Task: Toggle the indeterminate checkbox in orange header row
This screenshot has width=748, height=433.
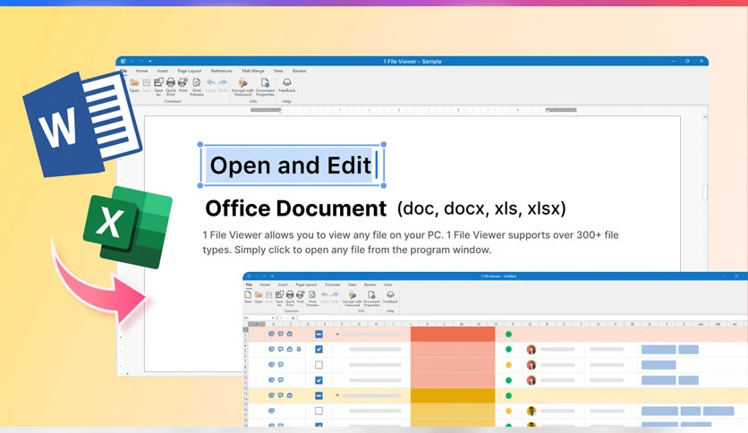Action: tap(319, 335)
